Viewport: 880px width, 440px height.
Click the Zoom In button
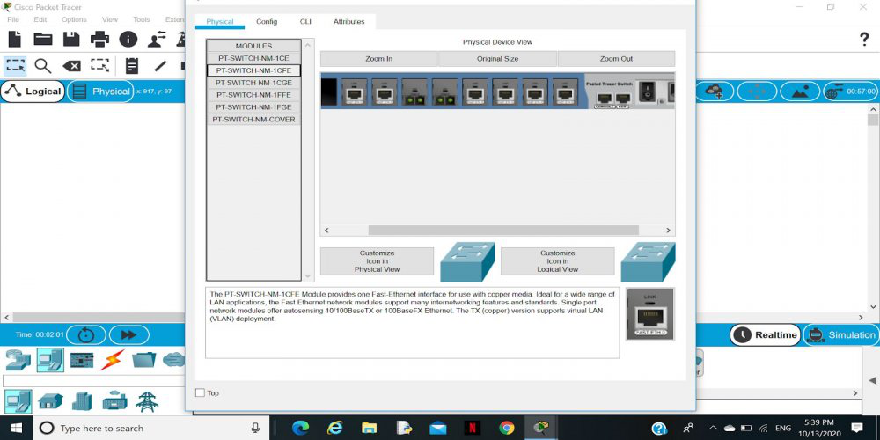coord(378,59)
